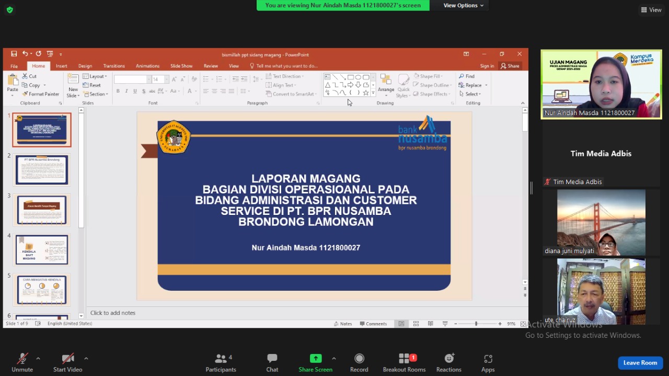
Task: Start Video in Zoom toolbar
Action: 67,363
